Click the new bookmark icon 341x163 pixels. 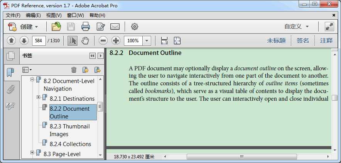pos(86,70)
